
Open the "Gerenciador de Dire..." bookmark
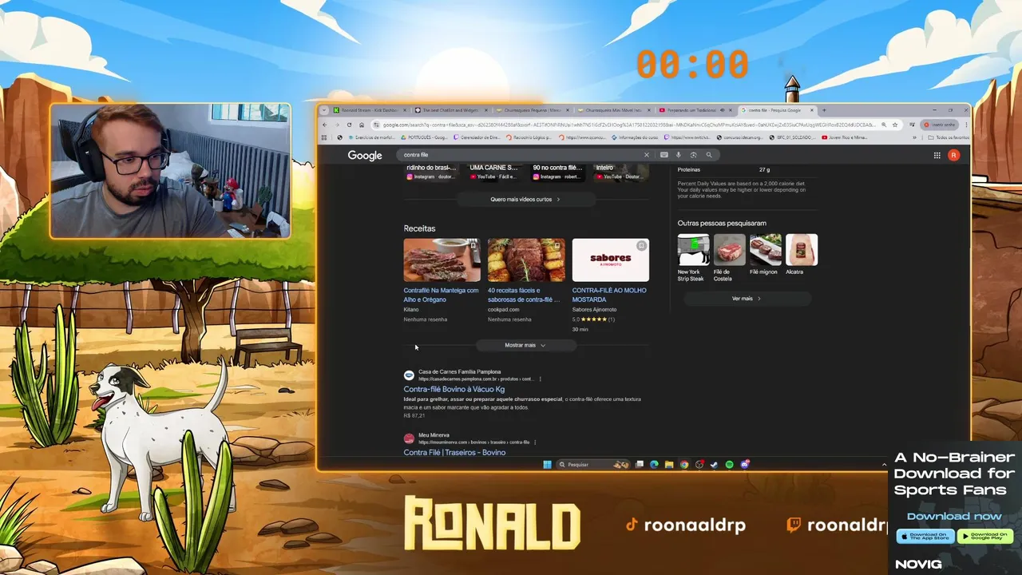(477, 137)
